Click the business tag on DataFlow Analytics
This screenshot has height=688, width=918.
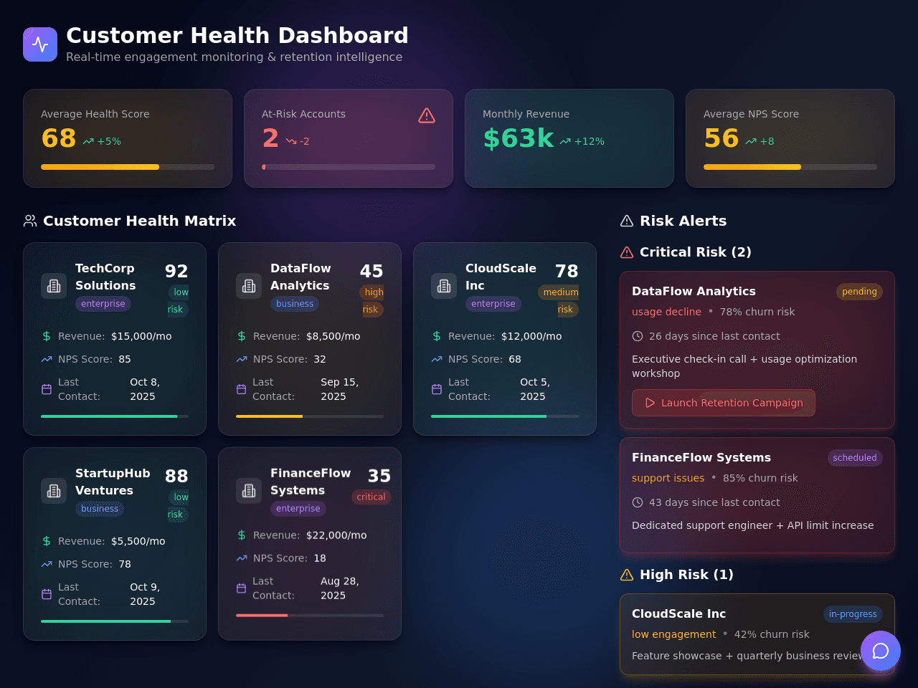(295, 304)
